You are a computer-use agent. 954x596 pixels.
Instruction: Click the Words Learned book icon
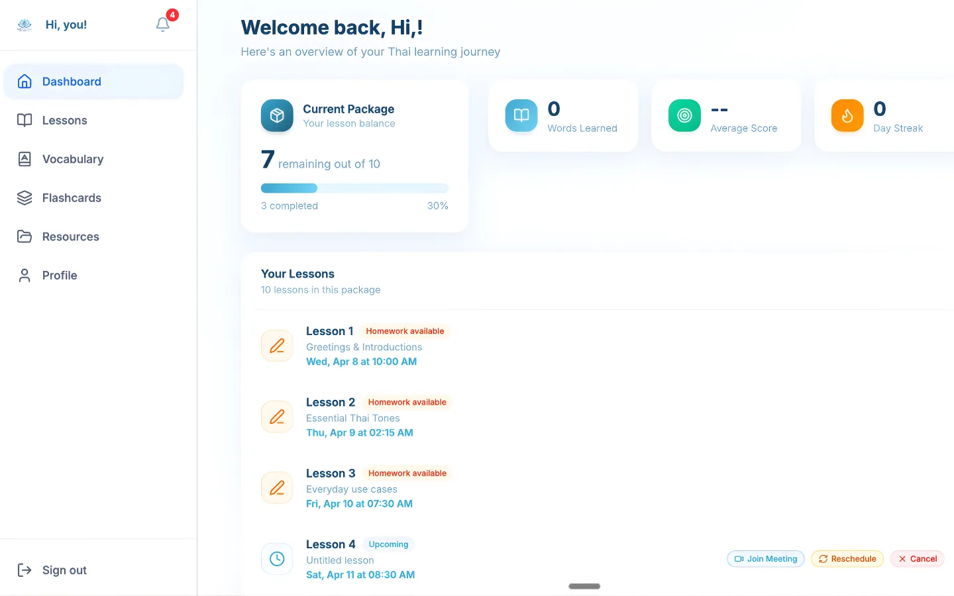[521, 115]
